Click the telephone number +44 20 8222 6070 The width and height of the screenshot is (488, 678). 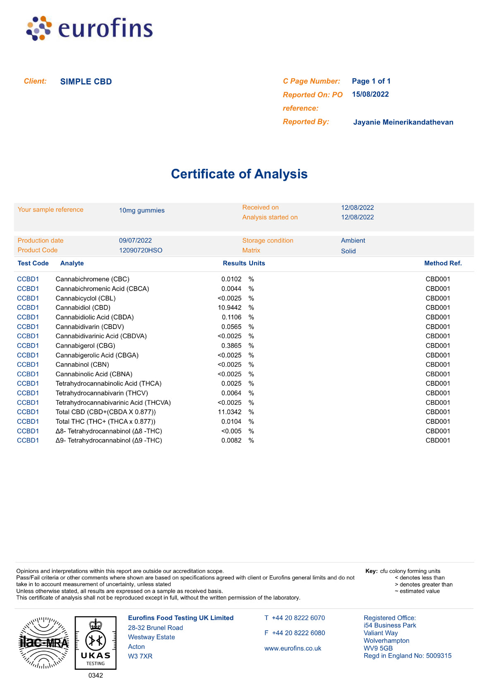(298, 618)
